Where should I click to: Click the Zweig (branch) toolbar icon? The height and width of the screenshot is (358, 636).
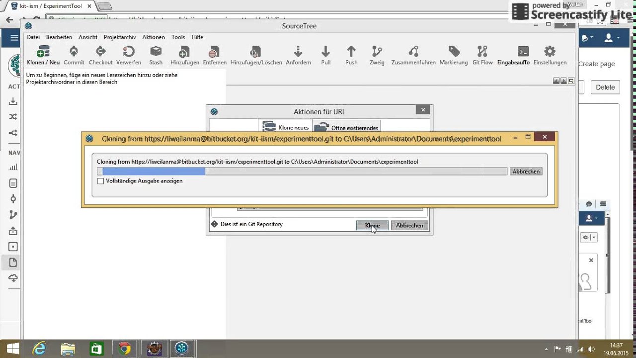pyautogui.click(x=377, y=55)
